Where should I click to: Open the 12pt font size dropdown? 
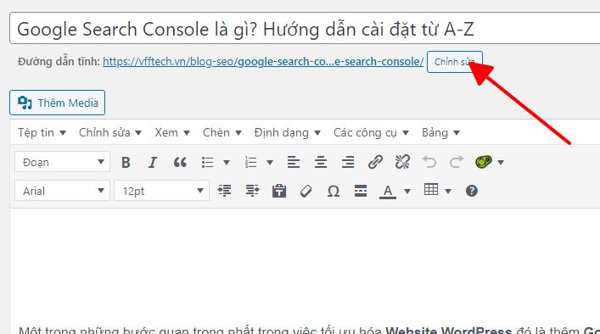tap(161, 190)
